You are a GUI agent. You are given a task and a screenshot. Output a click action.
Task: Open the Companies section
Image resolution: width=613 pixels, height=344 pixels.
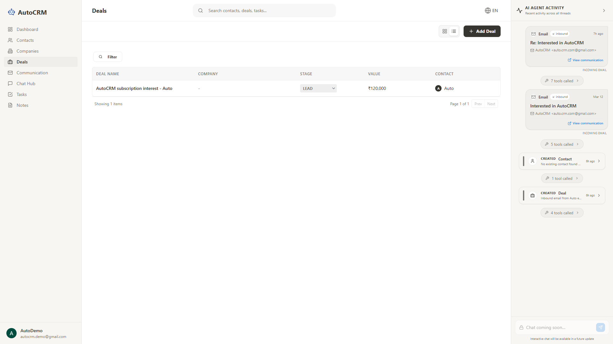coord(41,51)
